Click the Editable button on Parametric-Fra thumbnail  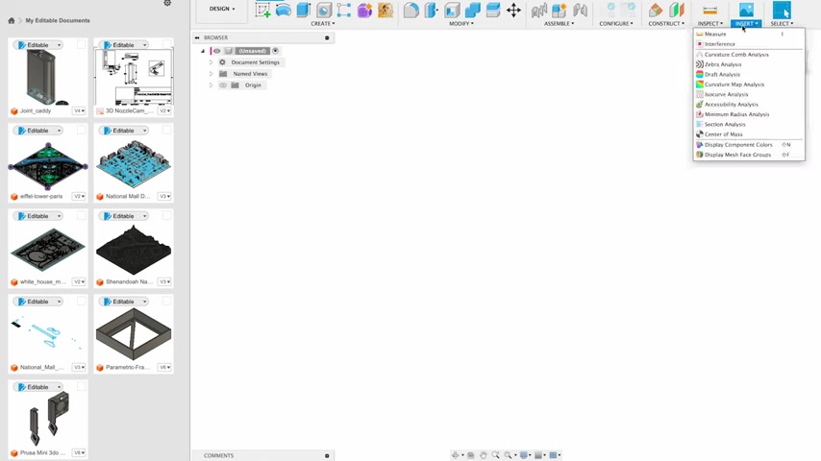pos(120,302)
